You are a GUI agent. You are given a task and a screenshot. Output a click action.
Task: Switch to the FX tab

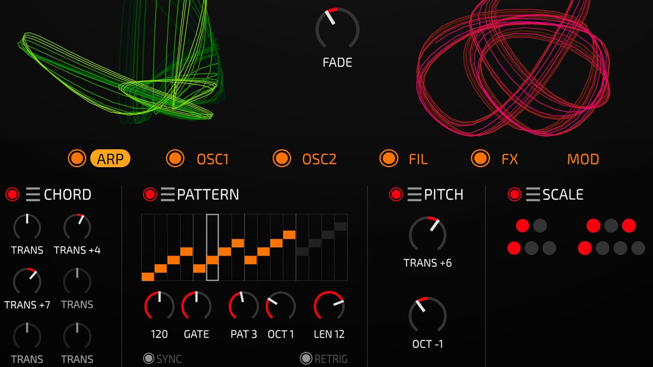(x=509, y=159)
